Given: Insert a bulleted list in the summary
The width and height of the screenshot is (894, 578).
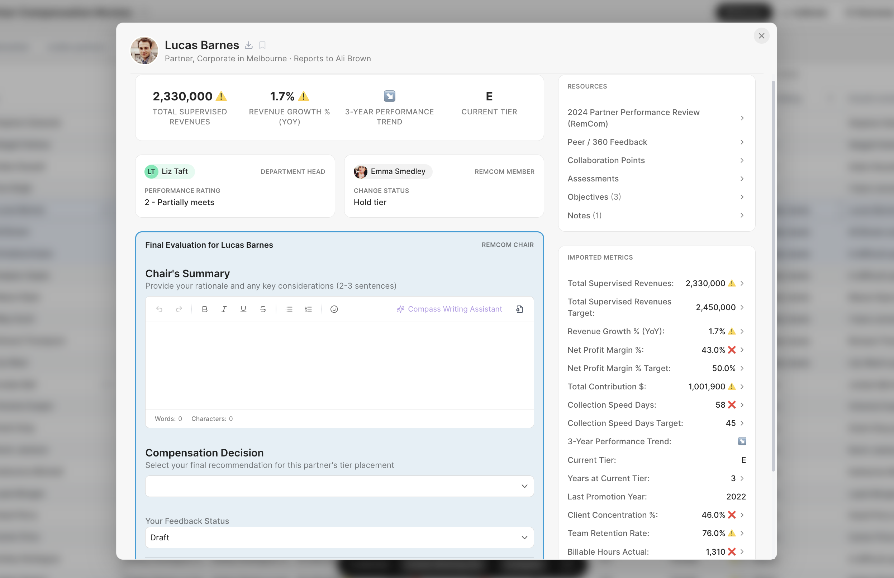Looking at the screenshot, I should point(289,309).
